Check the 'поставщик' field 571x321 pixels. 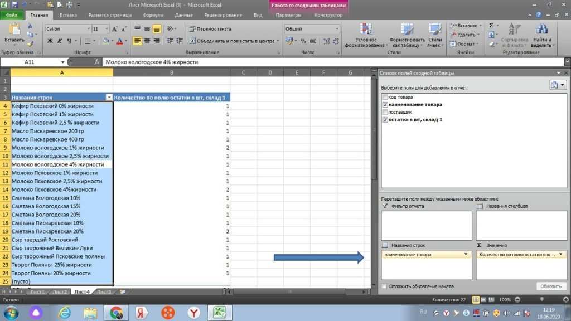[385, 112]
